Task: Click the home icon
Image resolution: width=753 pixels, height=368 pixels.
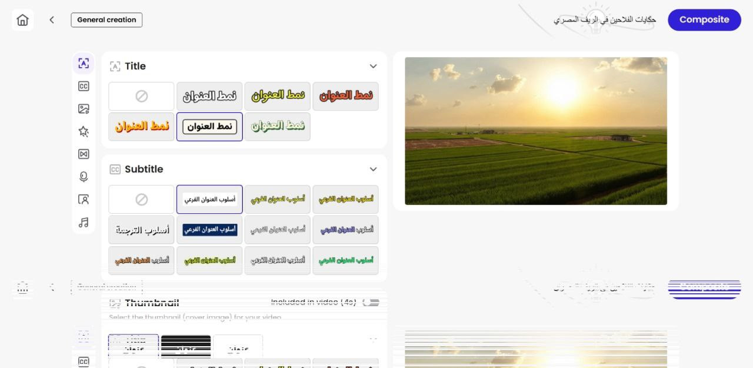Action: 22,20
